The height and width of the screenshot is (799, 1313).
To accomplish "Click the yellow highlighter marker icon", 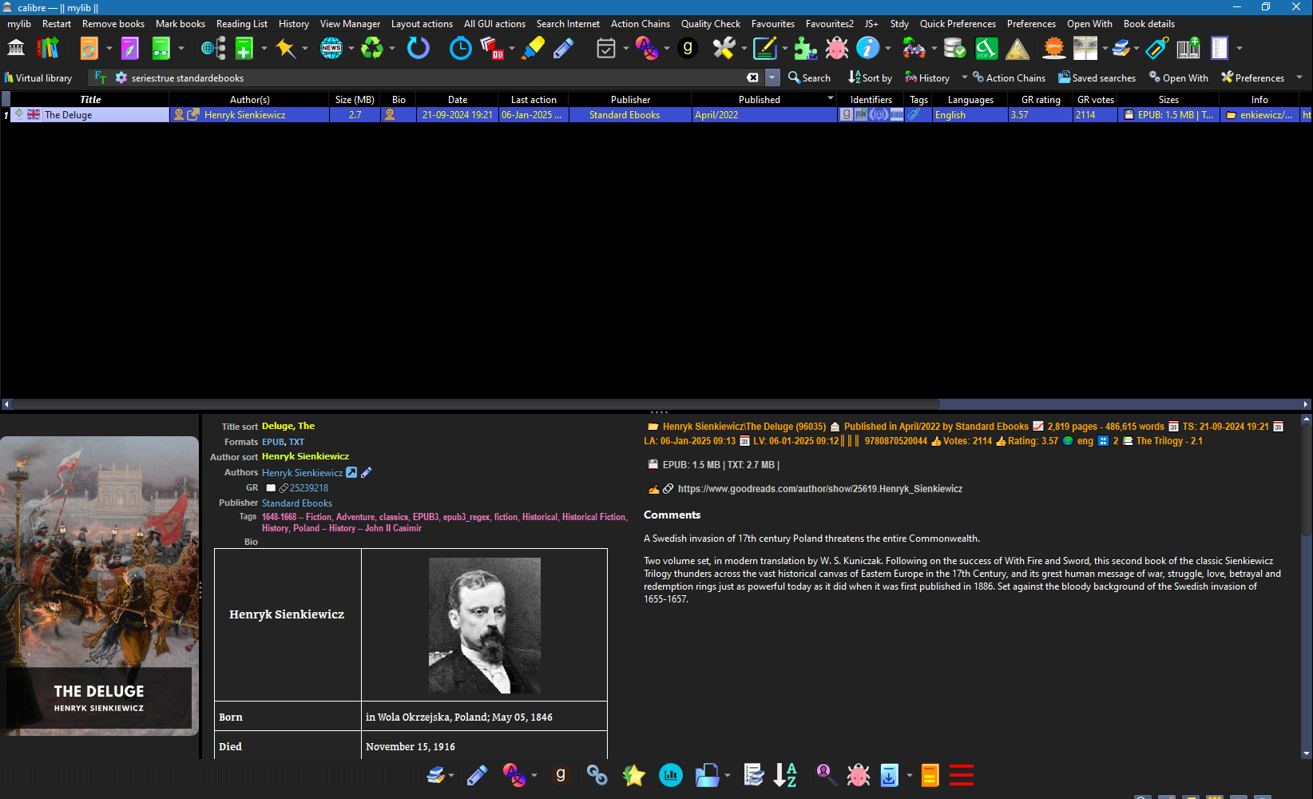I will click(x=533, y=49).
